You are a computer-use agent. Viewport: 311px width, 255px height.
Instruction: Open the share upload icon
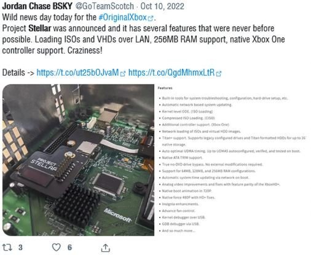coord(106,248)
